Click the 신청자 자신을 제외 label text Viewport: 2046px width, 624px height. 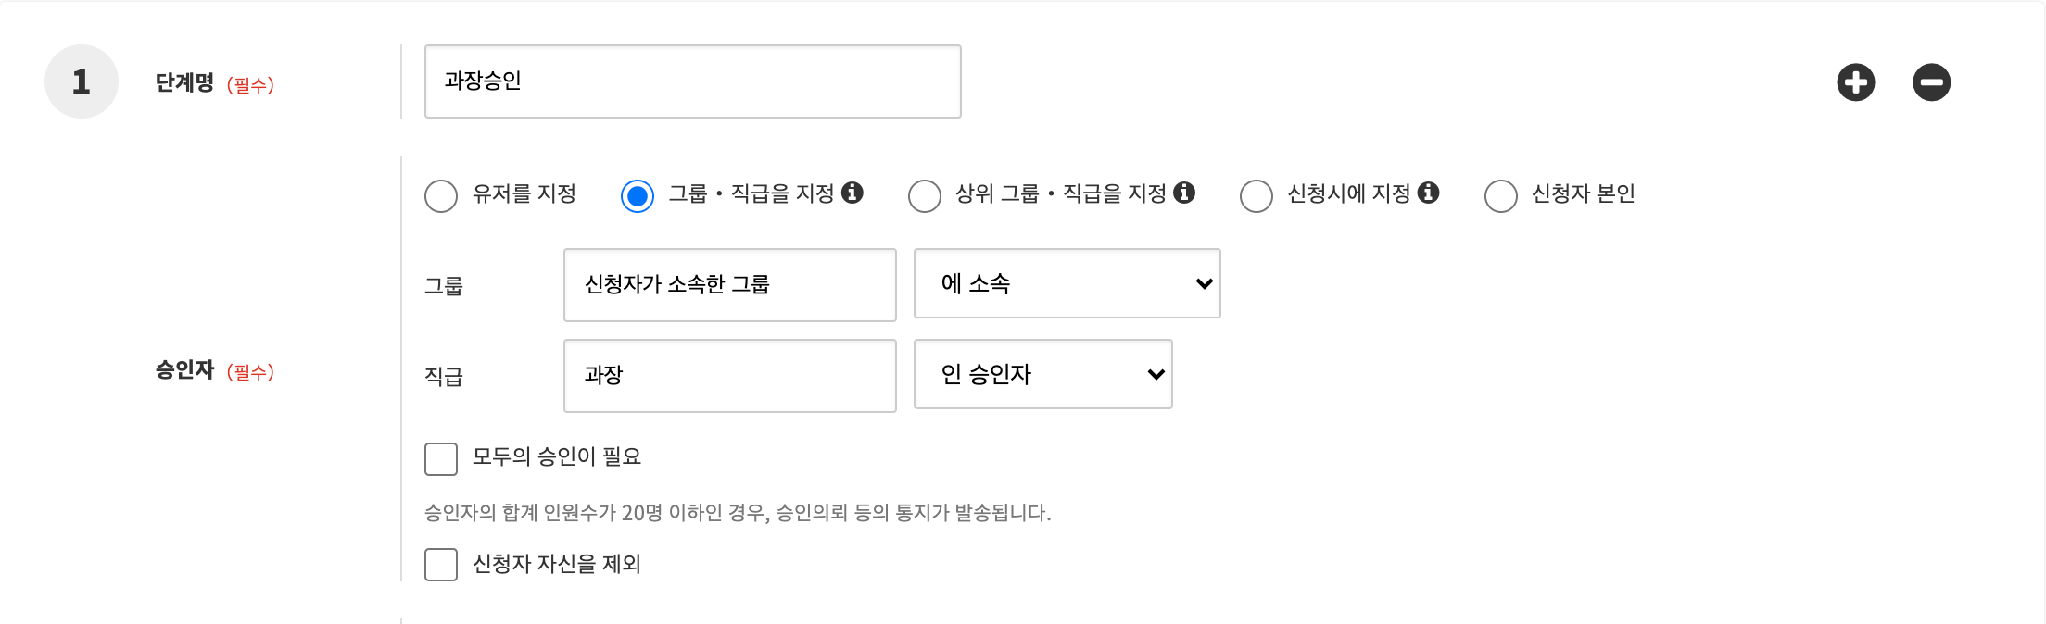[x=557, y=564]
